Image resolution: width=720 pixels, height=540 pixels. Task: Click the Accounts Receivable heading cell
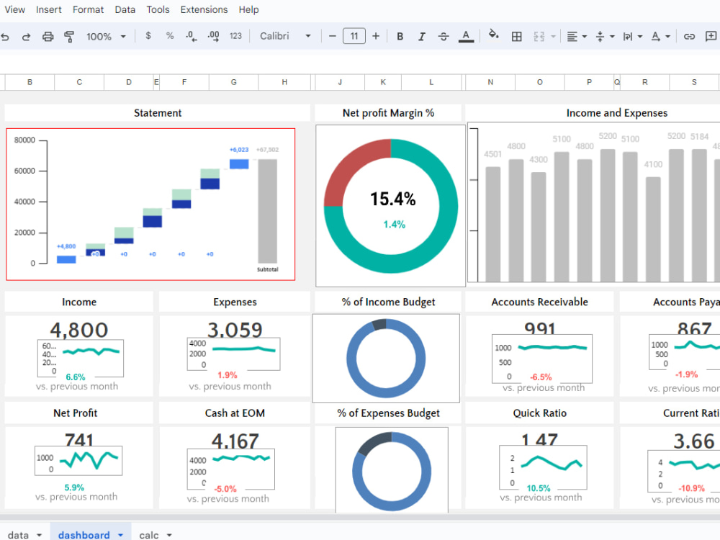[x=539, y=302]
